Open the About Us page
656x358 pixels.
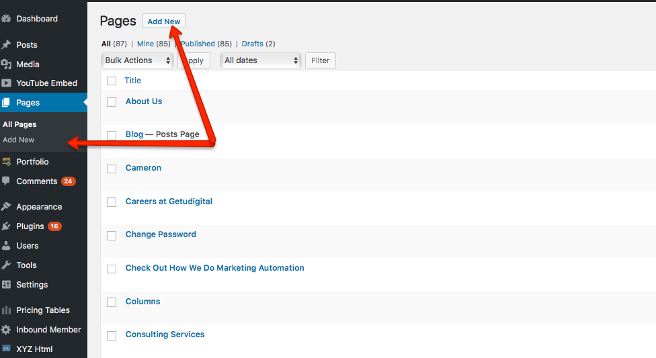click(144, 101)
